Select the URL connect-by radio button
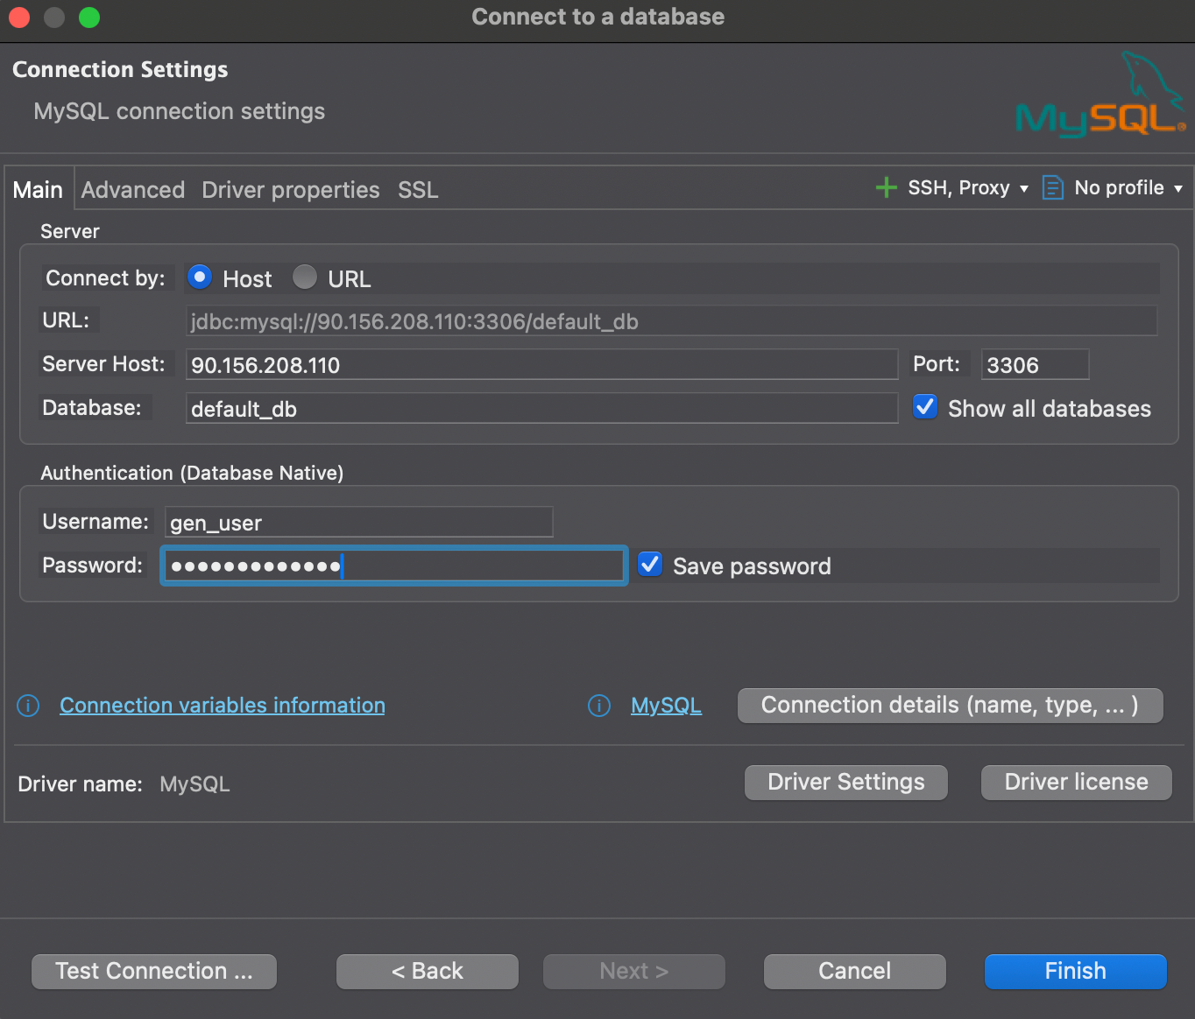The height and width of the screenshot is (1019, 1195). click(x=305, y=278)
